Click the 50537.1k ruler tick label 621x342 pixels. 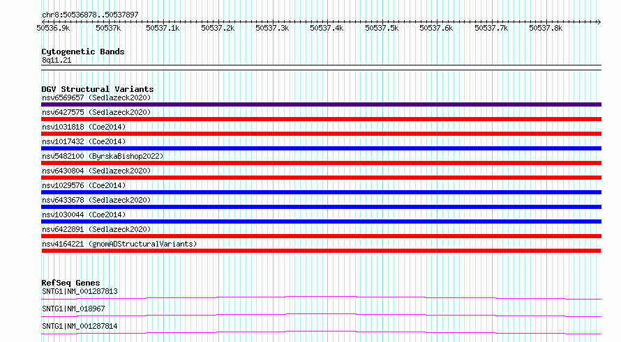pyautogui.click(x=163, y=28)
